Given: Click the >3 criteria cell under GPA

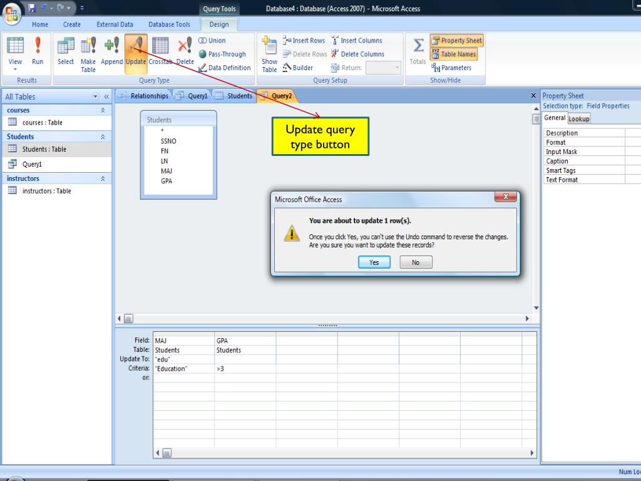Looking at the screenshot, I should point(245,368).
